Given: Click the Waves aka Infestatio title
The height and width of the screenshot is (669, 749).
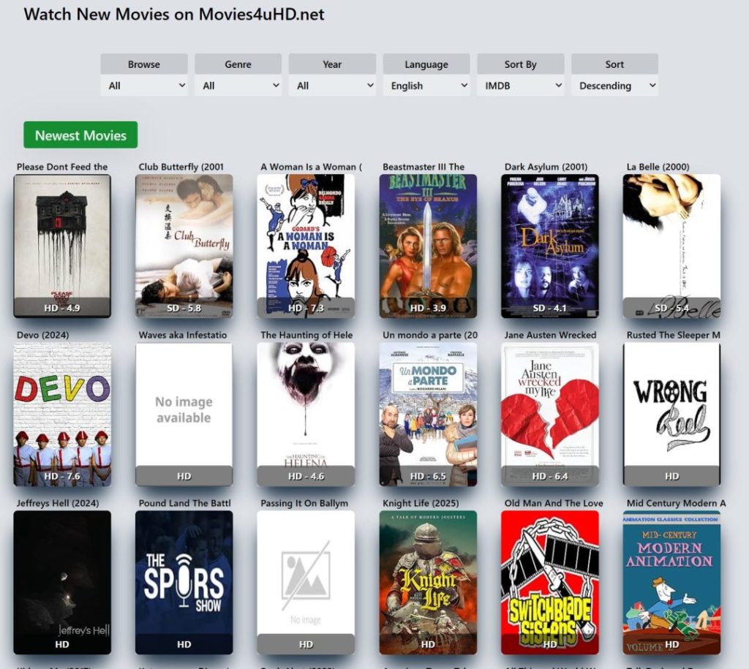Looking at the screenshot, I should (182, 335).
